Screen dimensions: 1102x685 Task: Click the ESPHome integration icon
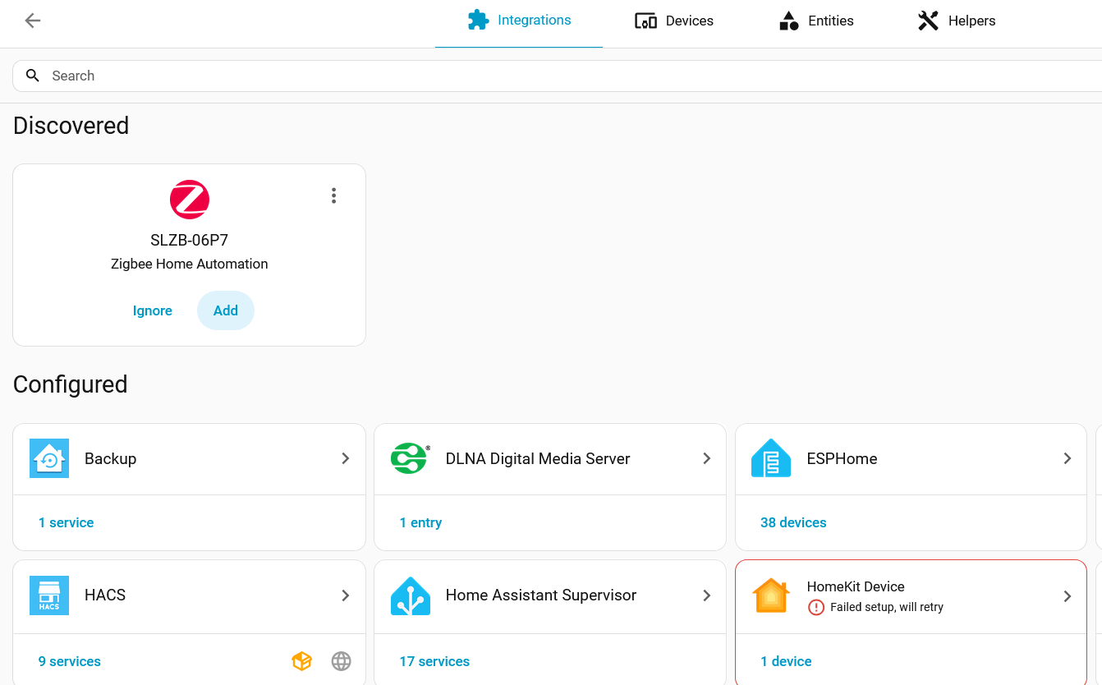coord(771,458)
